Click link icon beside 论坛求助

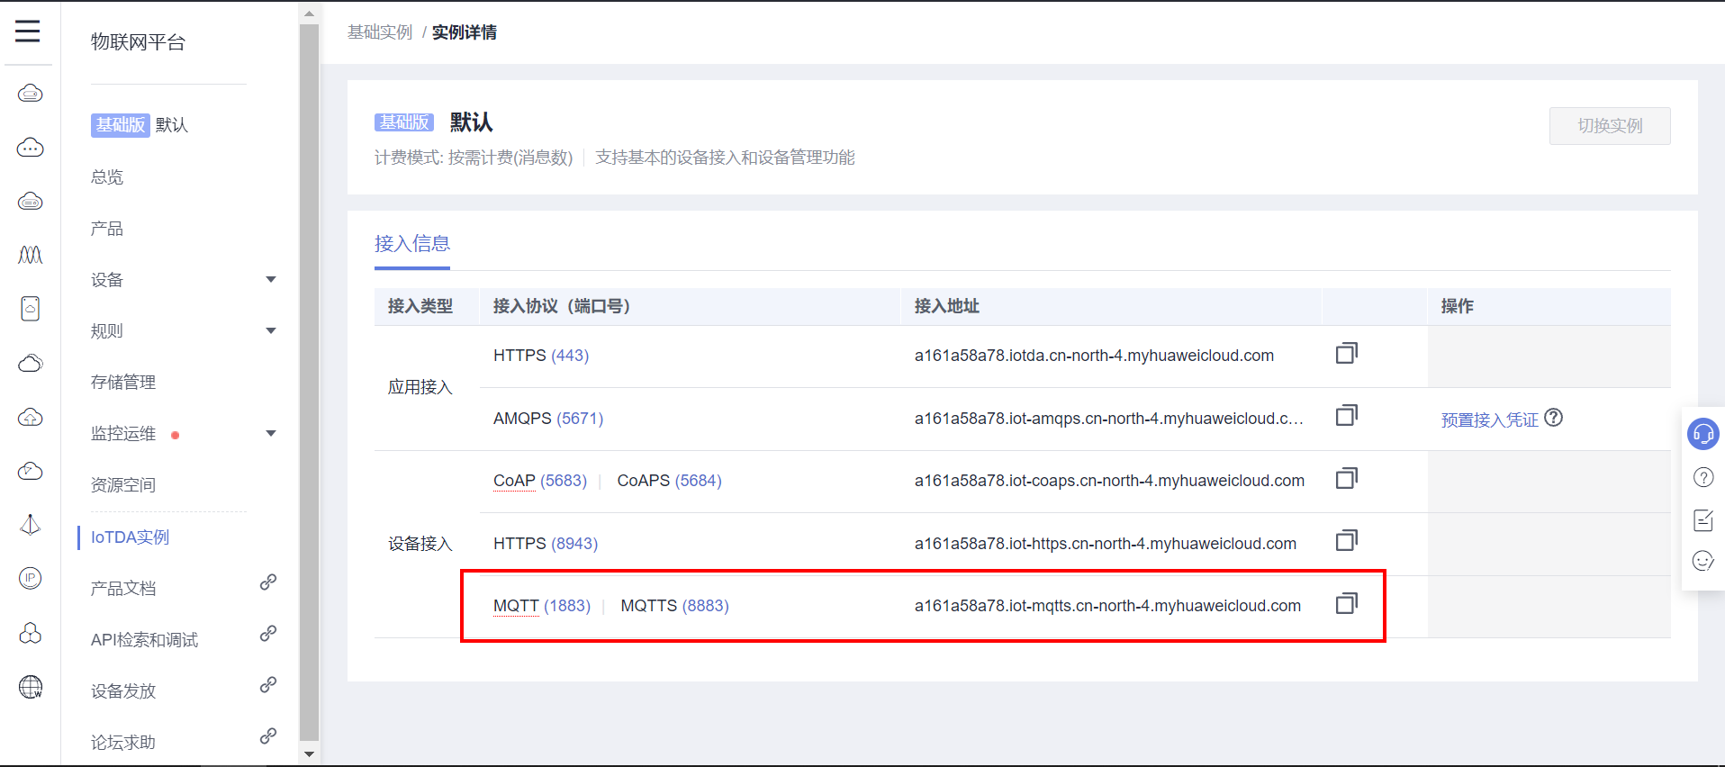click(268, 736)
